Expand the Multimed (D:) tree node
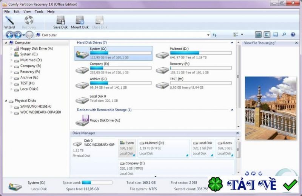Viewport: 302px width, 196px height. [x=11, y=60]
